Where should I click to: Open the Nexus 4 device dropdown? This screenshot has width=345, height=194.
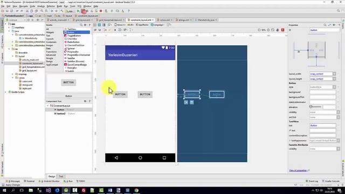point(120,25)
